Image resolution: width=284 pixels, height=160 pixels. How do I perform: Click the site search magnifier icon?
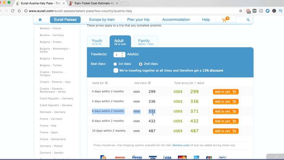(x=248, y=20)
